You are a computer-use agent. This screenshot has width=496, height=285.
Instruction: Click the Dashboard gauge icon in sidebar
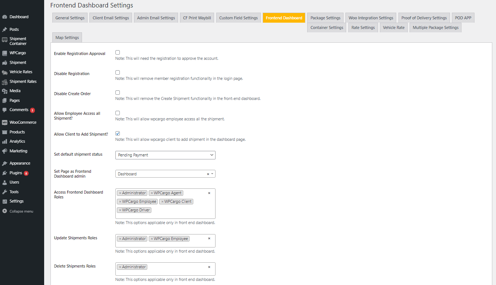pos(4,17)
